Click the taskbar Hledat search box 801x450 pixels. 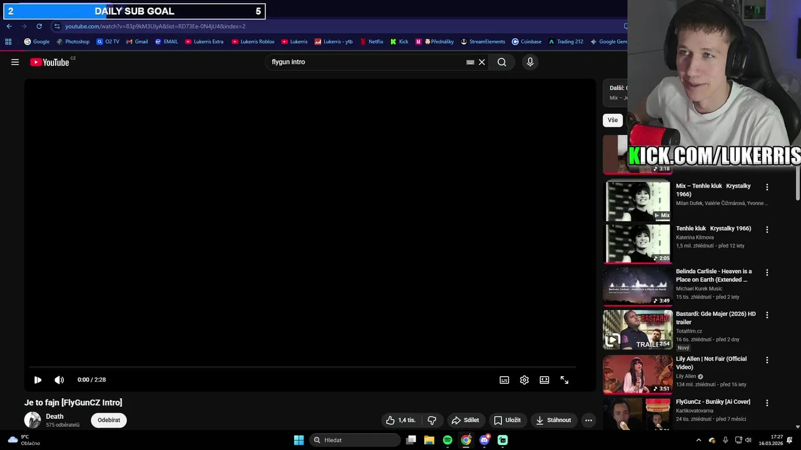click(x=355, y=440)
